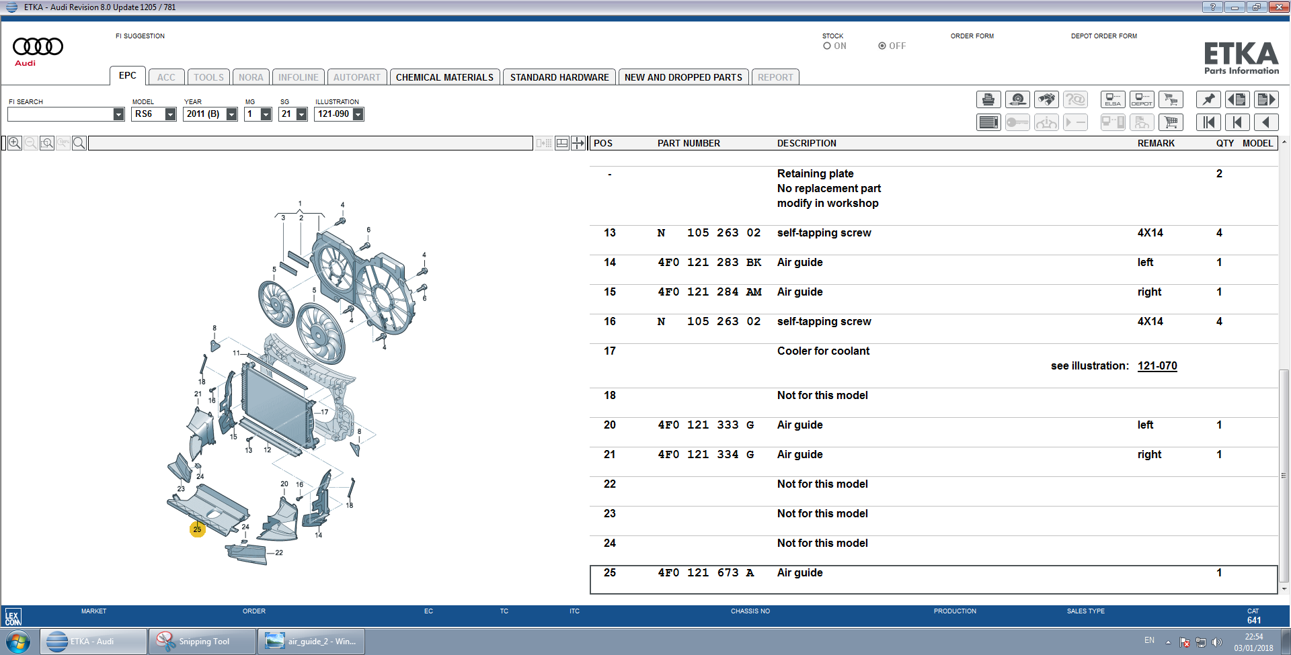Screen dimensions: 1291x655
Task: Click the DEPOT ORDER FORM label
Action: [1104, 36]
